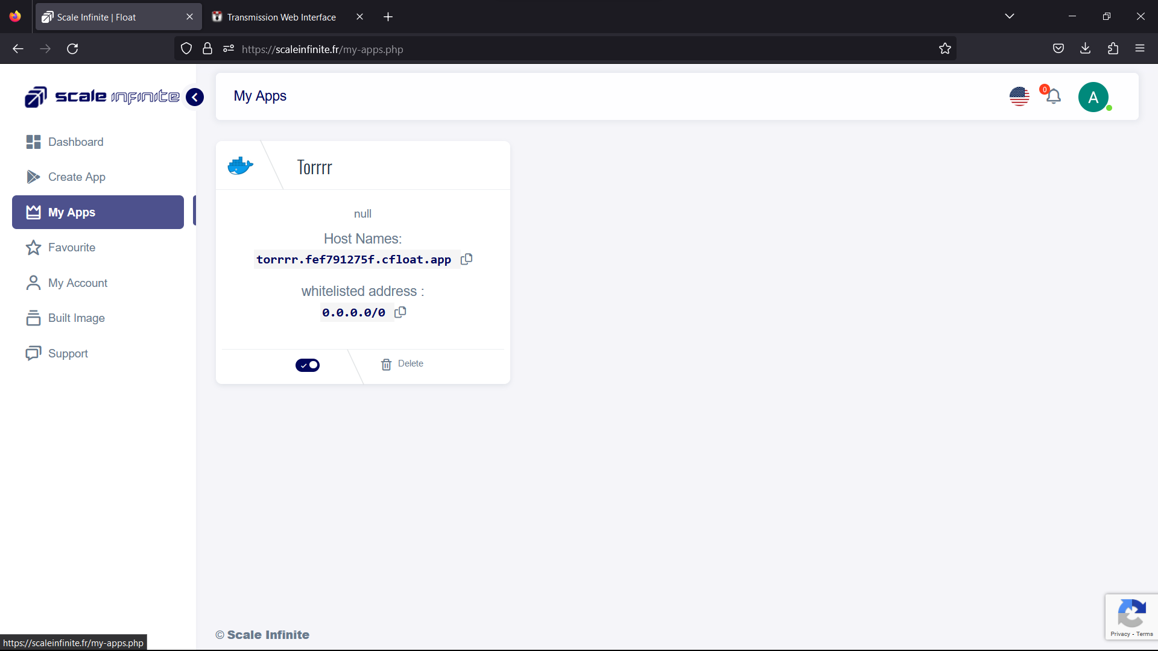
Task: Click the Built Image stack icon
Action: pyautogui.click(x=33, y=318)
